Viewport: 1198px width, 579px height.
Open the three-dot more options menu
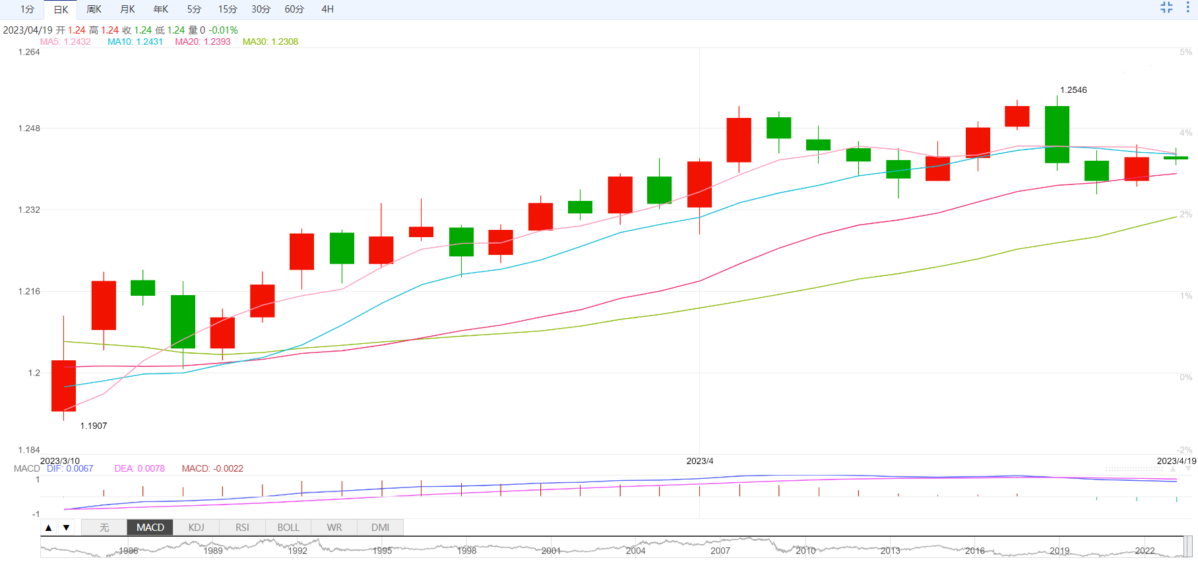[1187, 7]
